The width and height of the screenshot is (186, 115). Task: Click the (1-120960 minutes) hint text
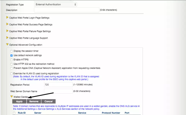click(x=83, y=84)
